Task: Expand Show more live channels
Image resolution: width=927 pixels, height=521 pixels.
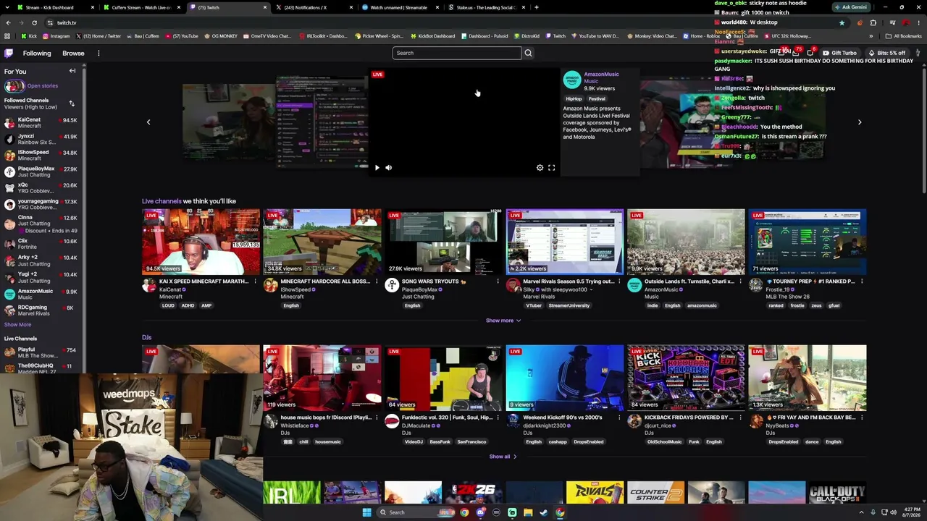Action: tap(503, 321)
